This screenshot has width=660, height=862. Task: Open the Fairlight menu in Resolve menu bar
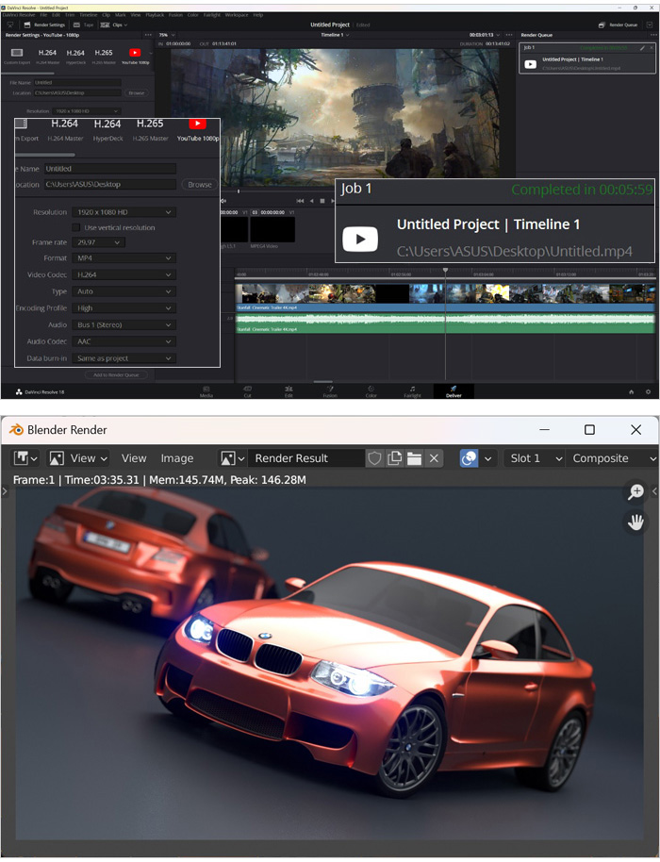pos(212,15)
